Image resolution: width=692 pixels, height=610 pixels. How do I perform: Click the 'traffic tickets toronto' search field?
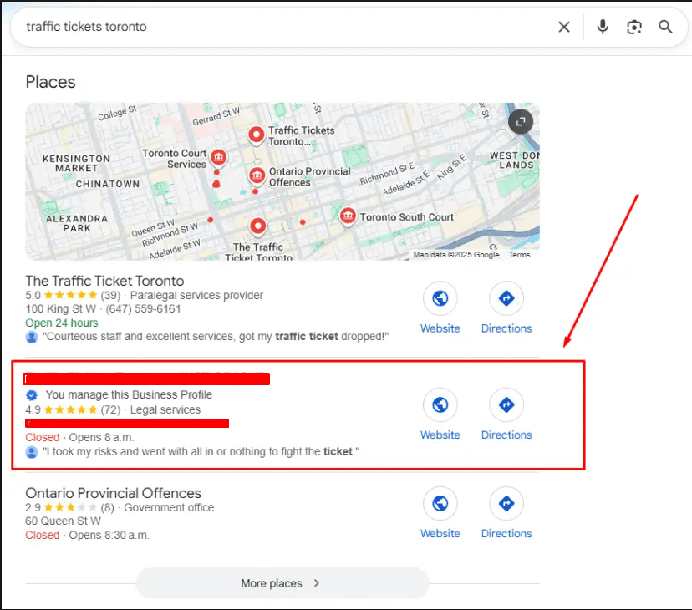click(282, 27)
